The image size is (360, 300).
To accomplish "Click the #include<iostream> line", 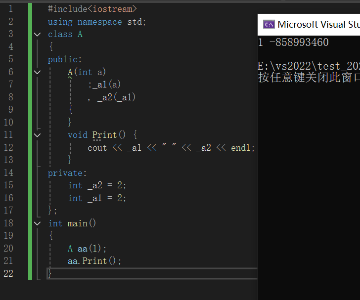I will click(92, 9).
